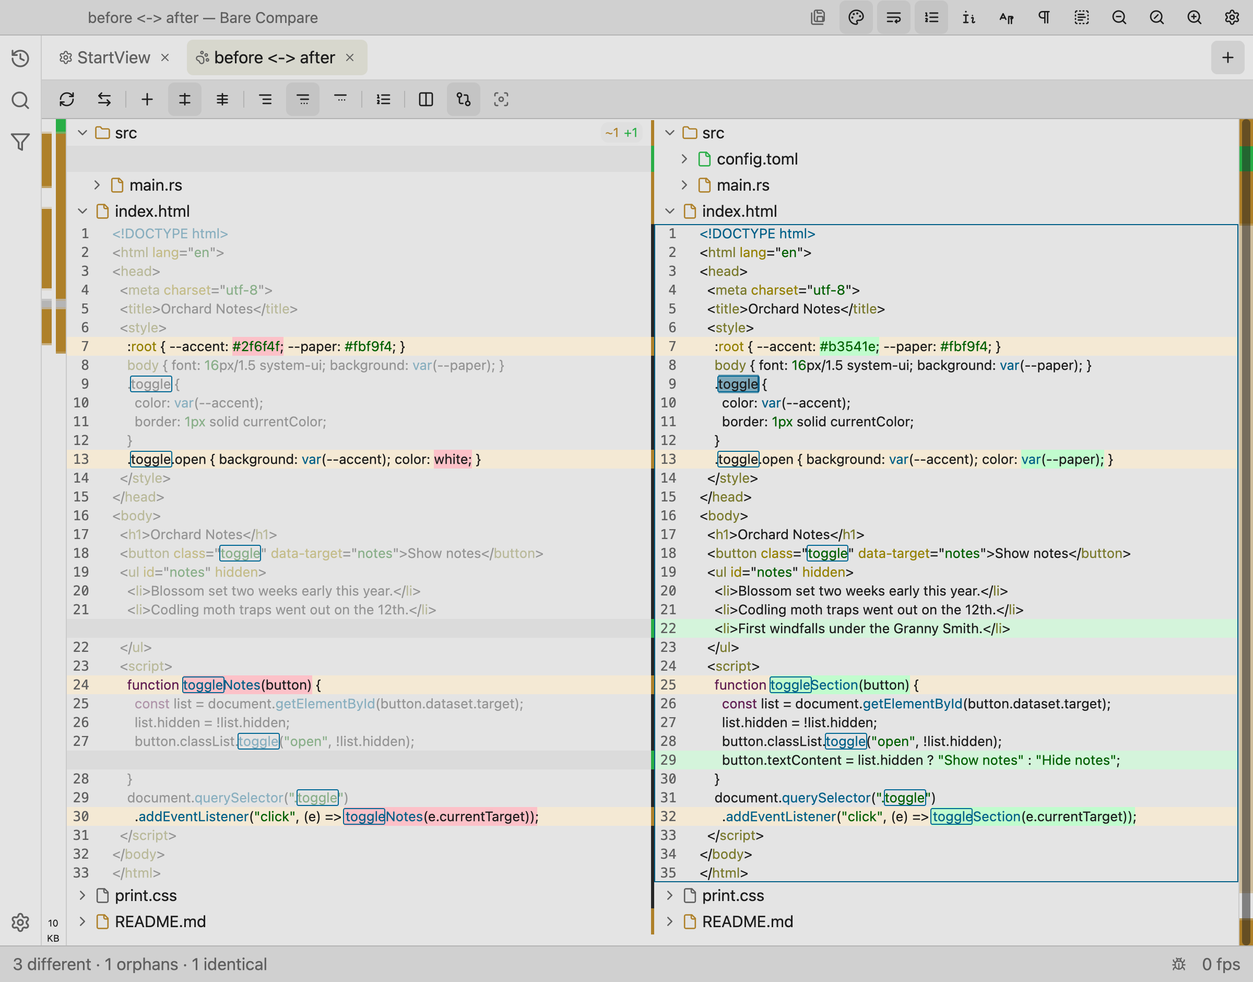This screenshot has height=982, width=1253.
Task: Toggle line numbers in the title bar
Action: click(x=931, y=17)
